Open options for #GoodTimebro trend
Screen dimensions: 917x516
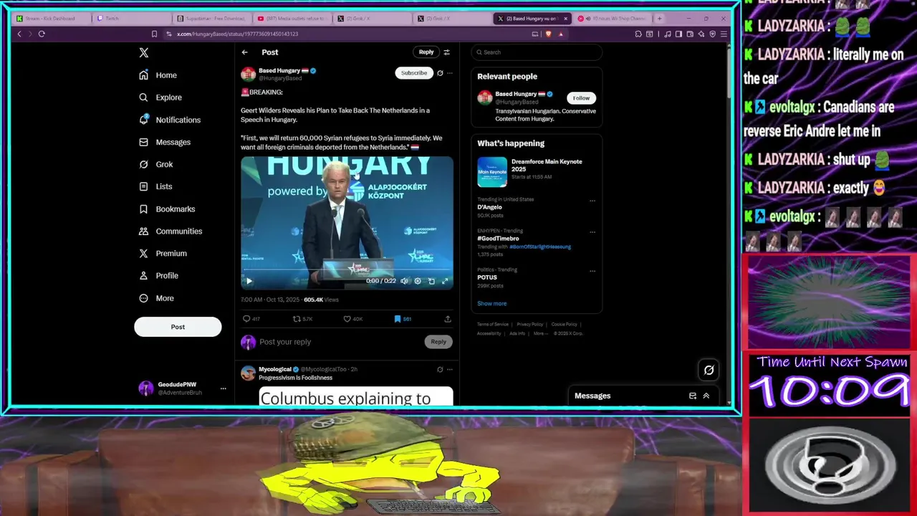(x=592, y=232)
